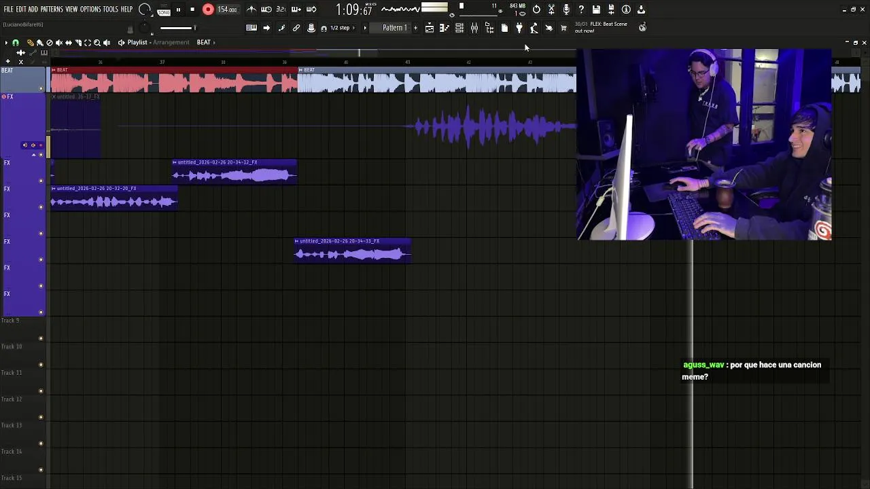Select the playlist Mute tool

coord(58,42)
